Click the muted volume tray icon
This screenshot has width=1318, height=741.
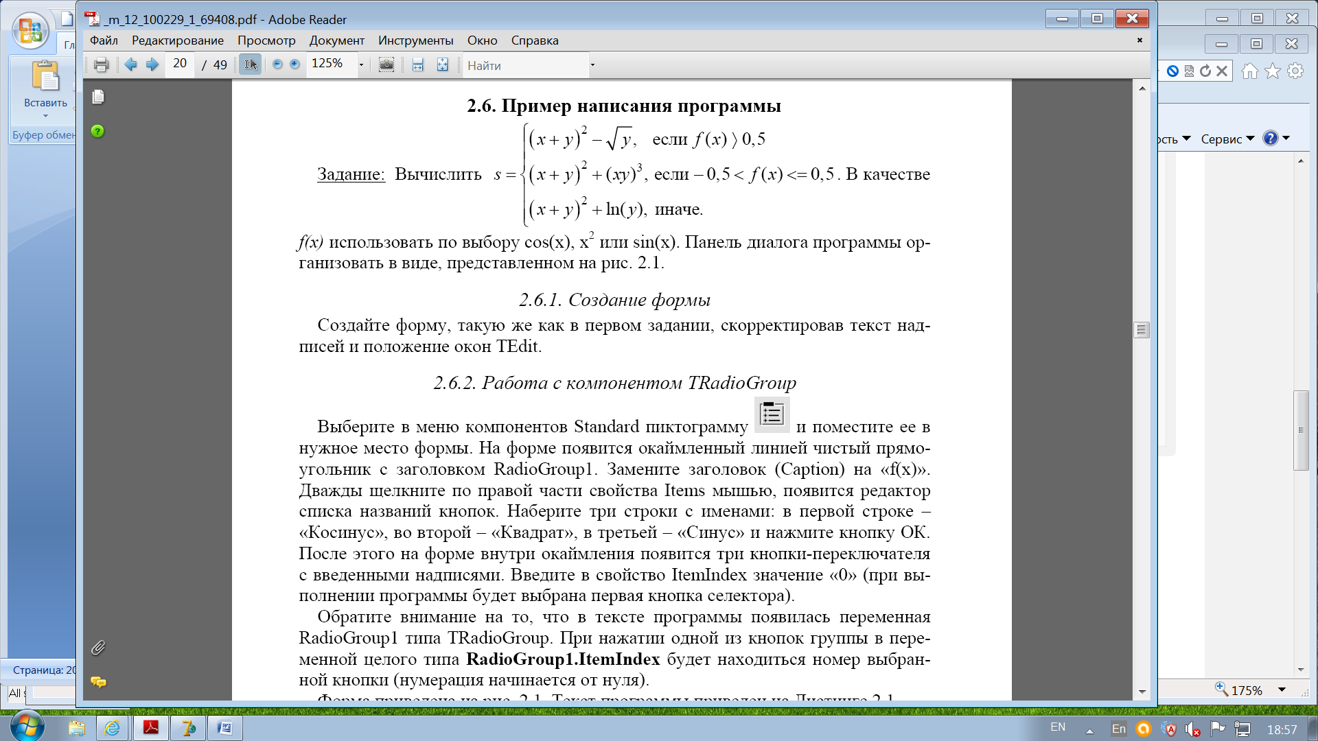pos(1193,729)
